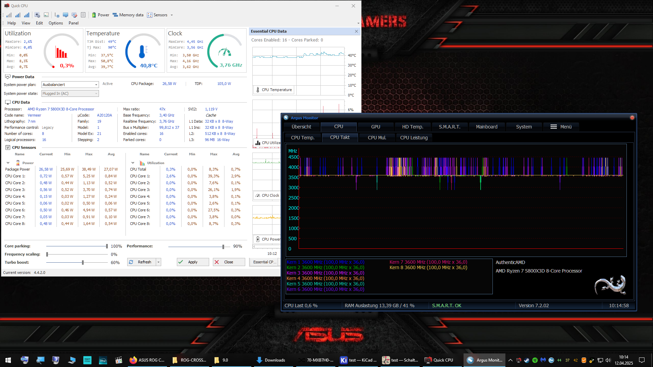Click the Sensors toolbar icon in Quick CPU

coord(150,15)
